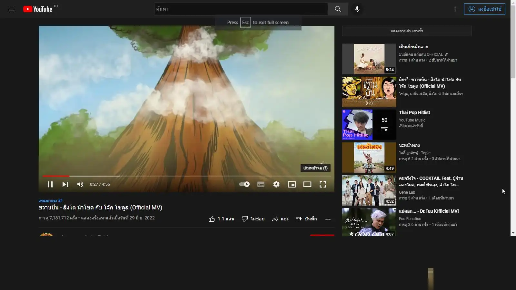This screenshot has height=290, width=516.
Task: Click the YouTube Music channel name
Action: coord(412,120)
